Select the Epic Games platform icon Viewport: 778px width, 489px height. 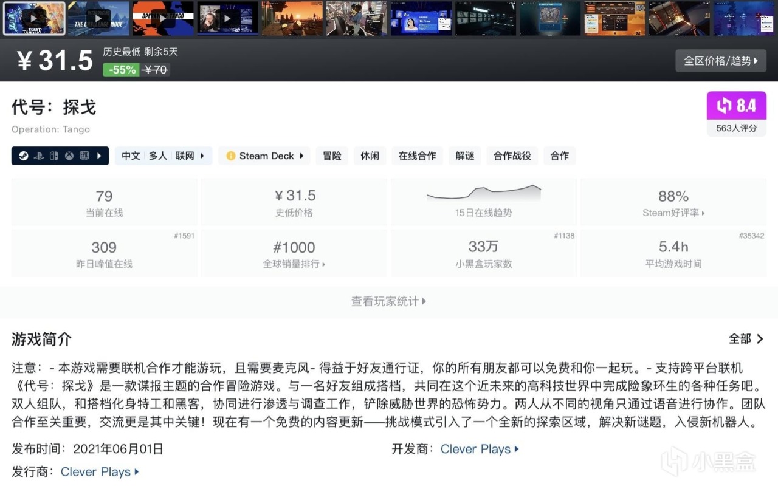[x=84, y=156]
